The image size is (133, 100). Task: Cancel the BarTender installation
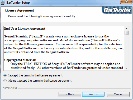tap(118, 94)
